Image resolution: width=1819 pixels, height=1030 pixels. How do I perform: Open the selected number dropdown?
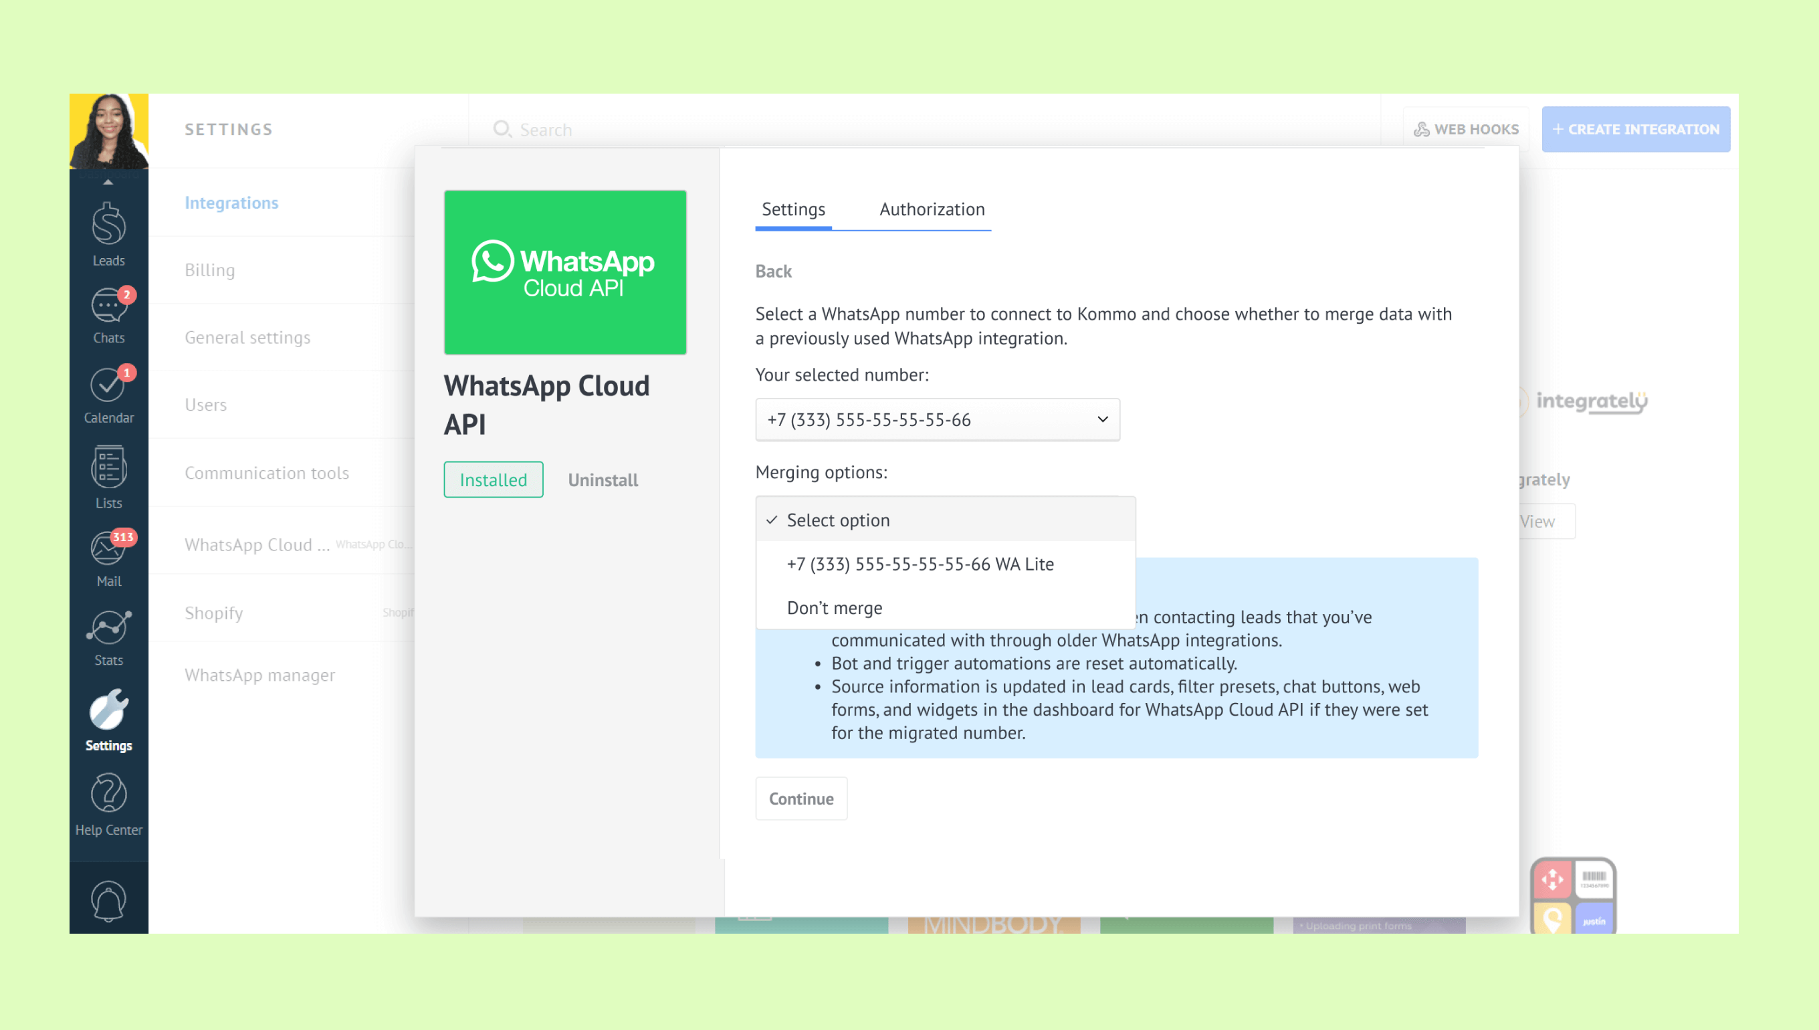[938, 419]
